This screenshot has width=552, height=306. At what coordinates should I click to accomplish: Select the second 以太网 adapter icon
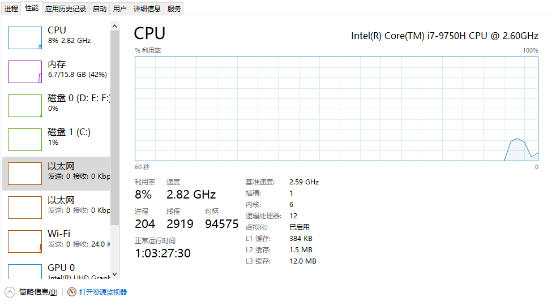click(25, 208)
